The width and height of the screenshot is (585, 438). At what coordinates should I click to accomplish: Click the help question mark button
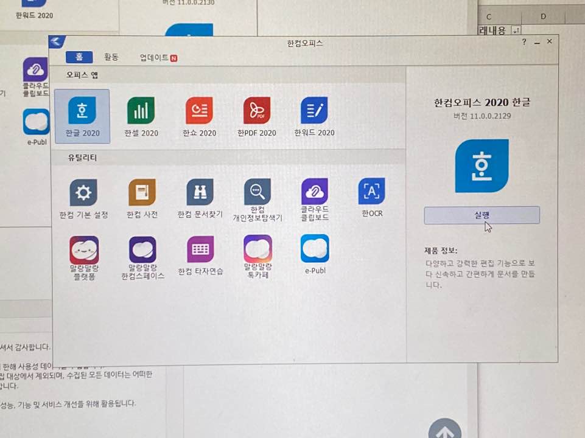click(x=523, y=42)
